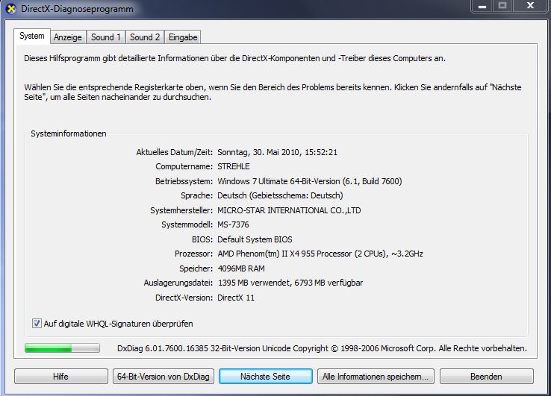This screenshot has width=551, height=396.
Task: Minimize the DirectX-Diagnoseprogramm window
Action: (482, 6)
